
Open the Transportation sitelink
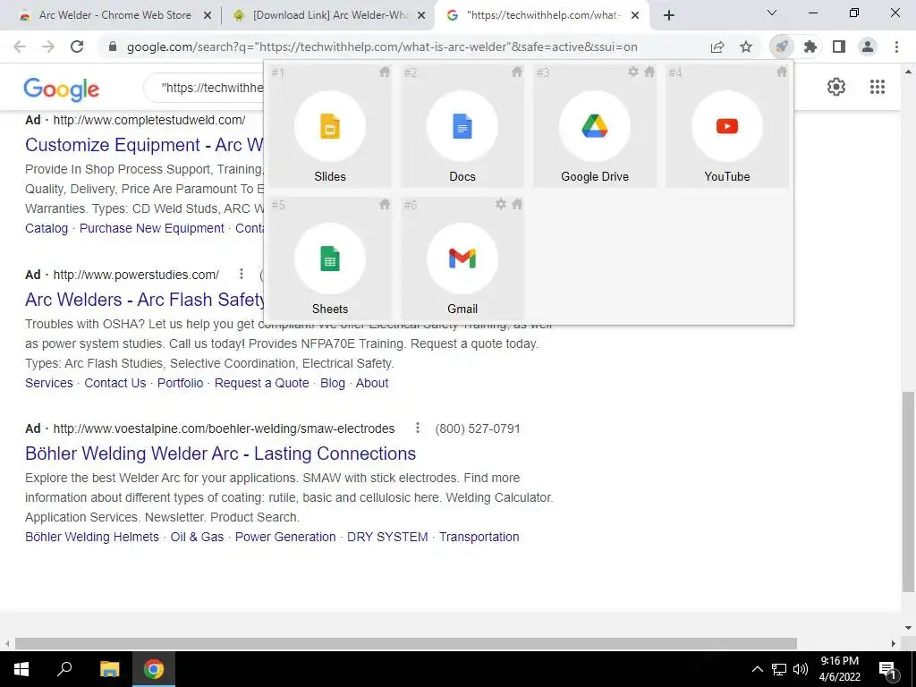[479, 537]
